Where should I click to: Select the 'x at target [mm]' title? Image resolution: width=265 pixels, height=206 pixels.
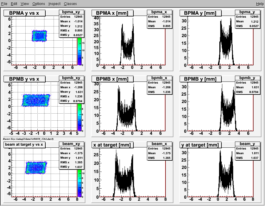coord(112,145)
